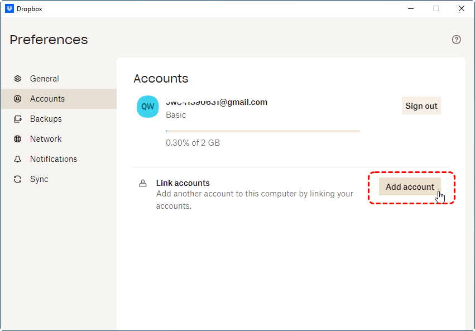
Task: Switch to the Backups tab
Action: [46, 119]
